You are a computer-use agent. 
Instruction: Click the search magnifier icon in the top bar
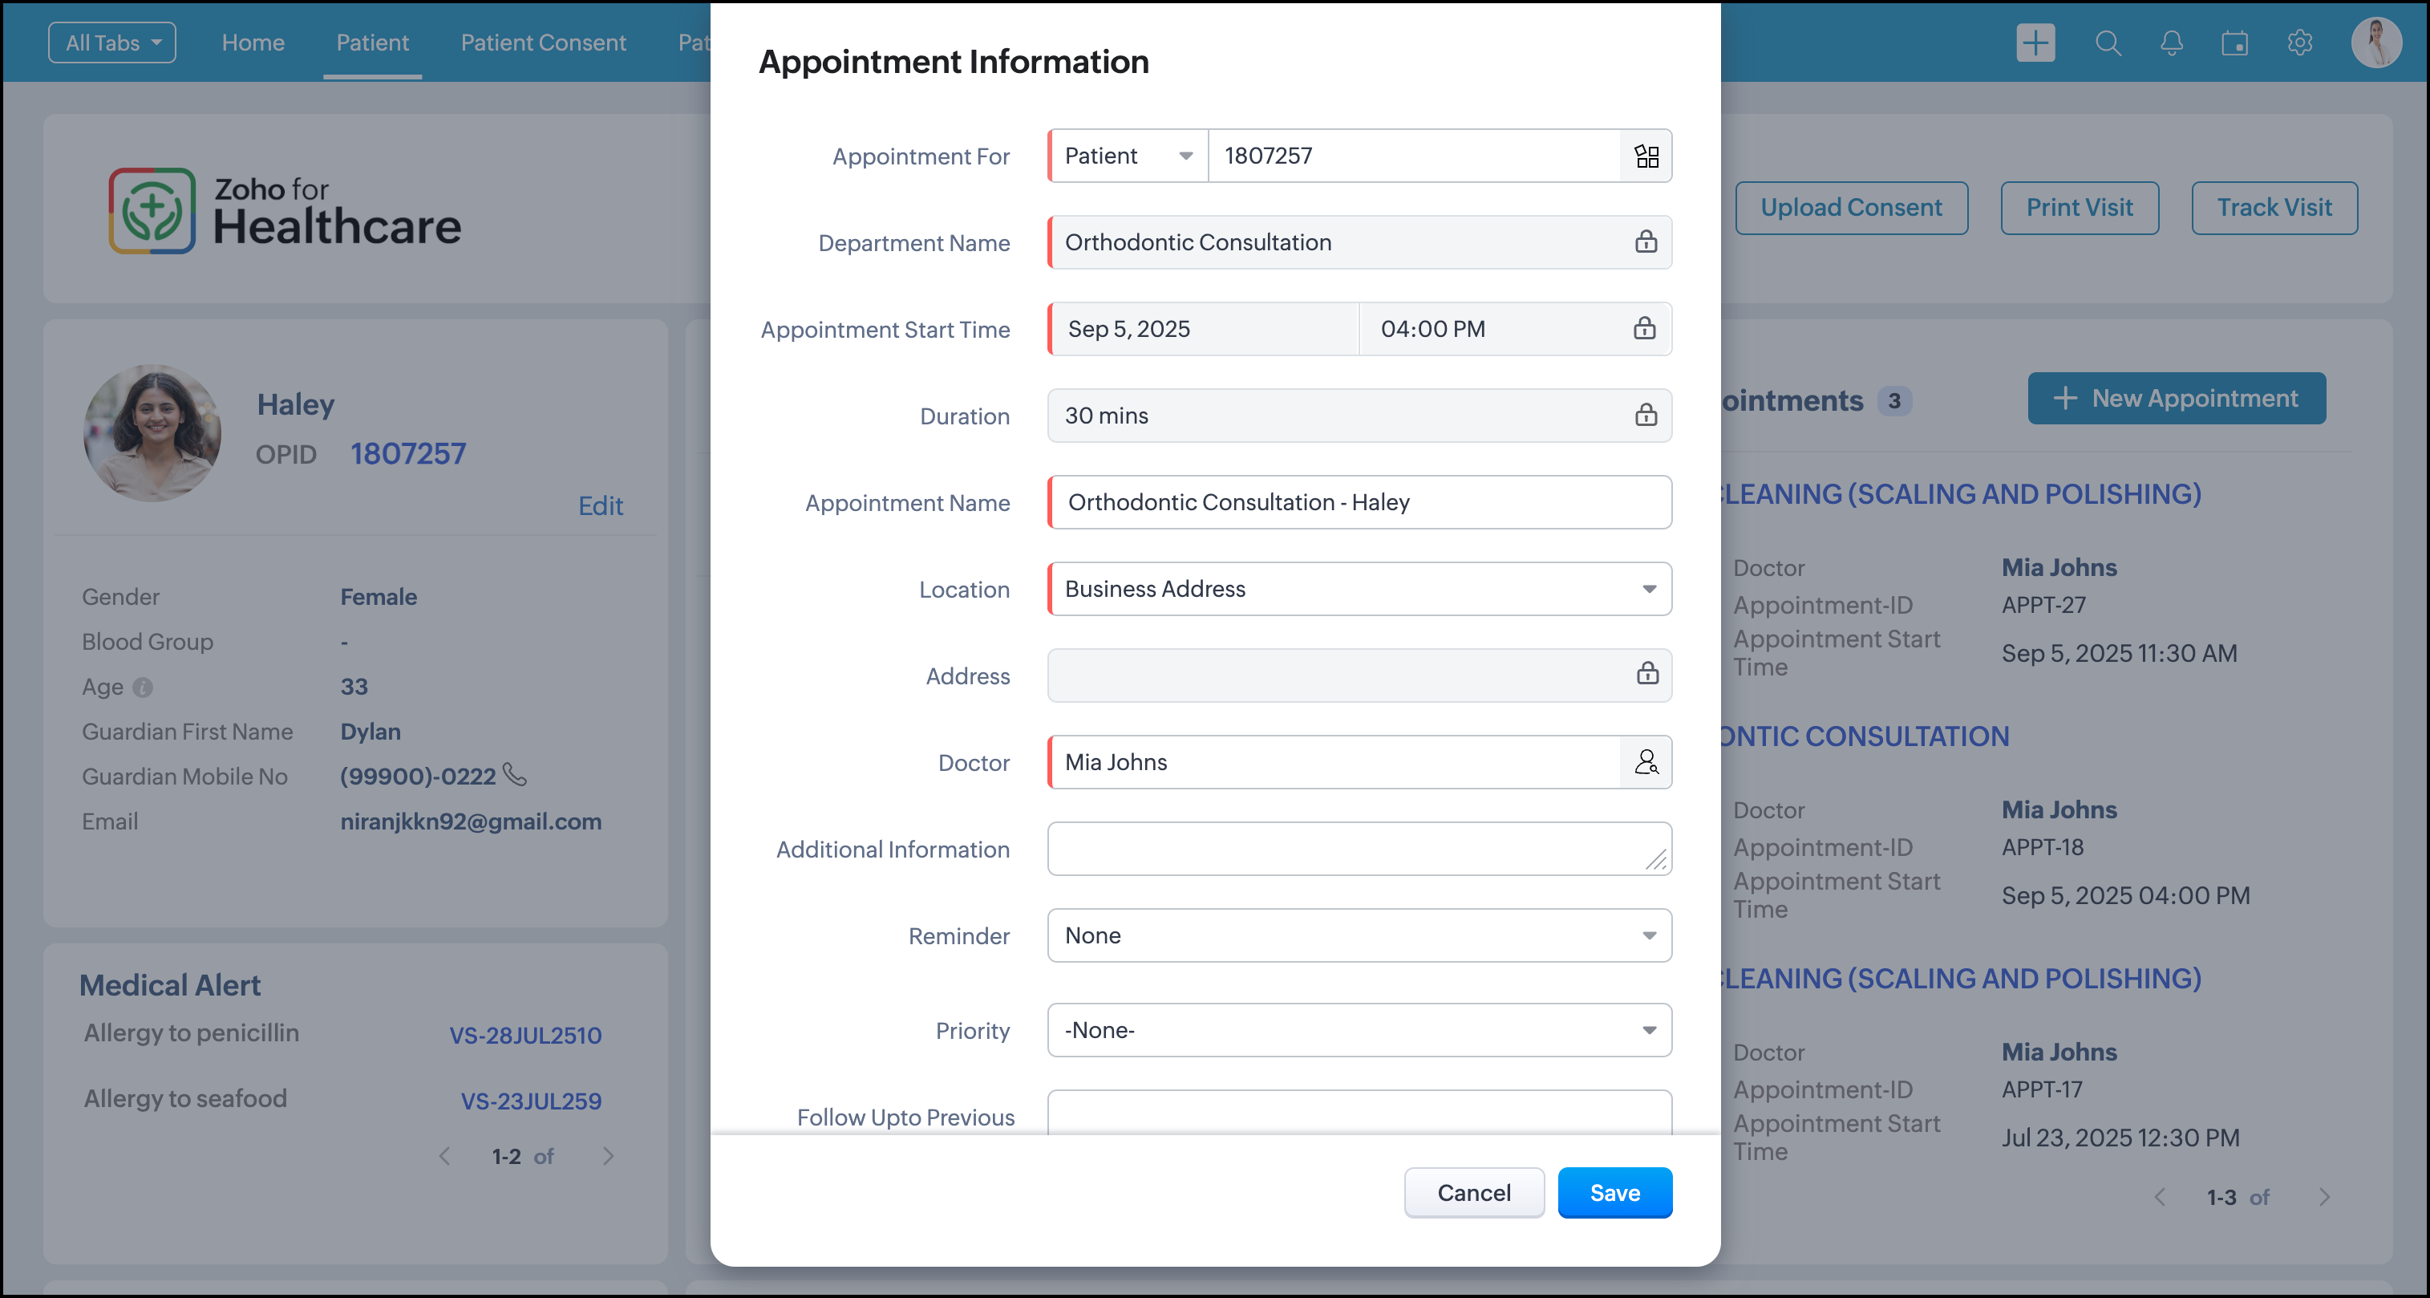2108,43
